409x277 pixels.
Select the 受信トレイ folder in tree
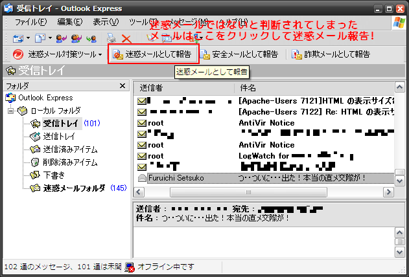click(60, 123)
